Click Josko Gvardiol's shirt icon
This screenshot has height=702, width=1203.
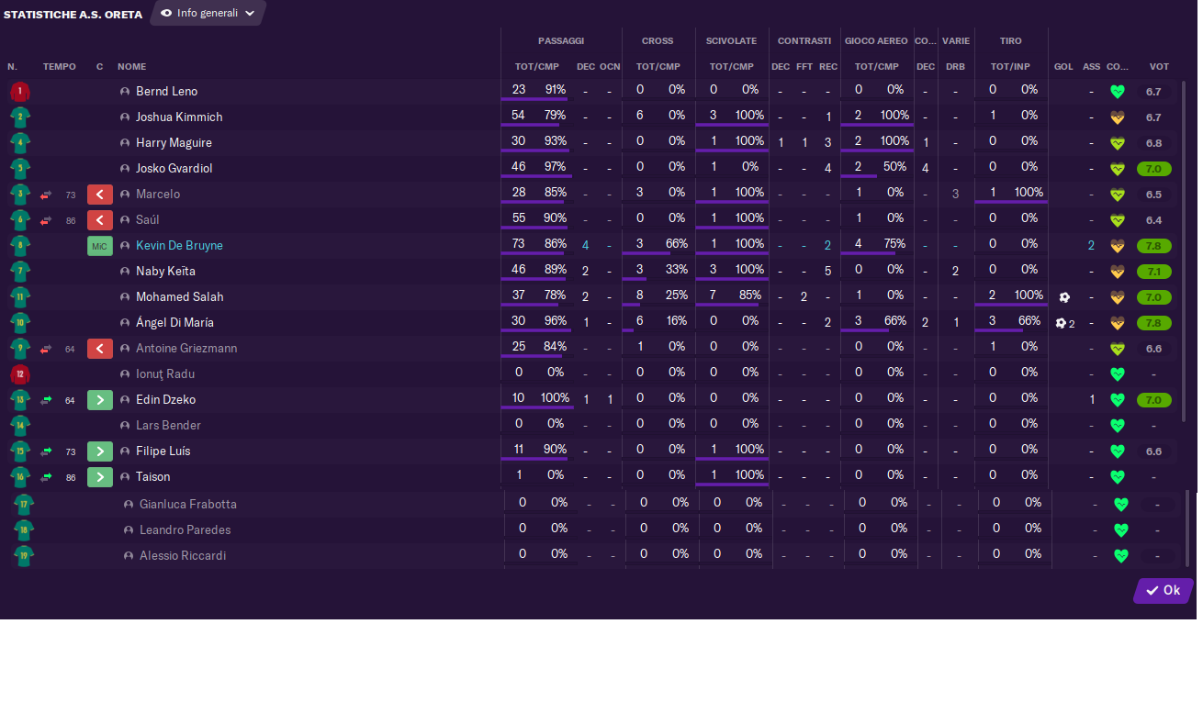pyautogui.click(x=20, y=169)
